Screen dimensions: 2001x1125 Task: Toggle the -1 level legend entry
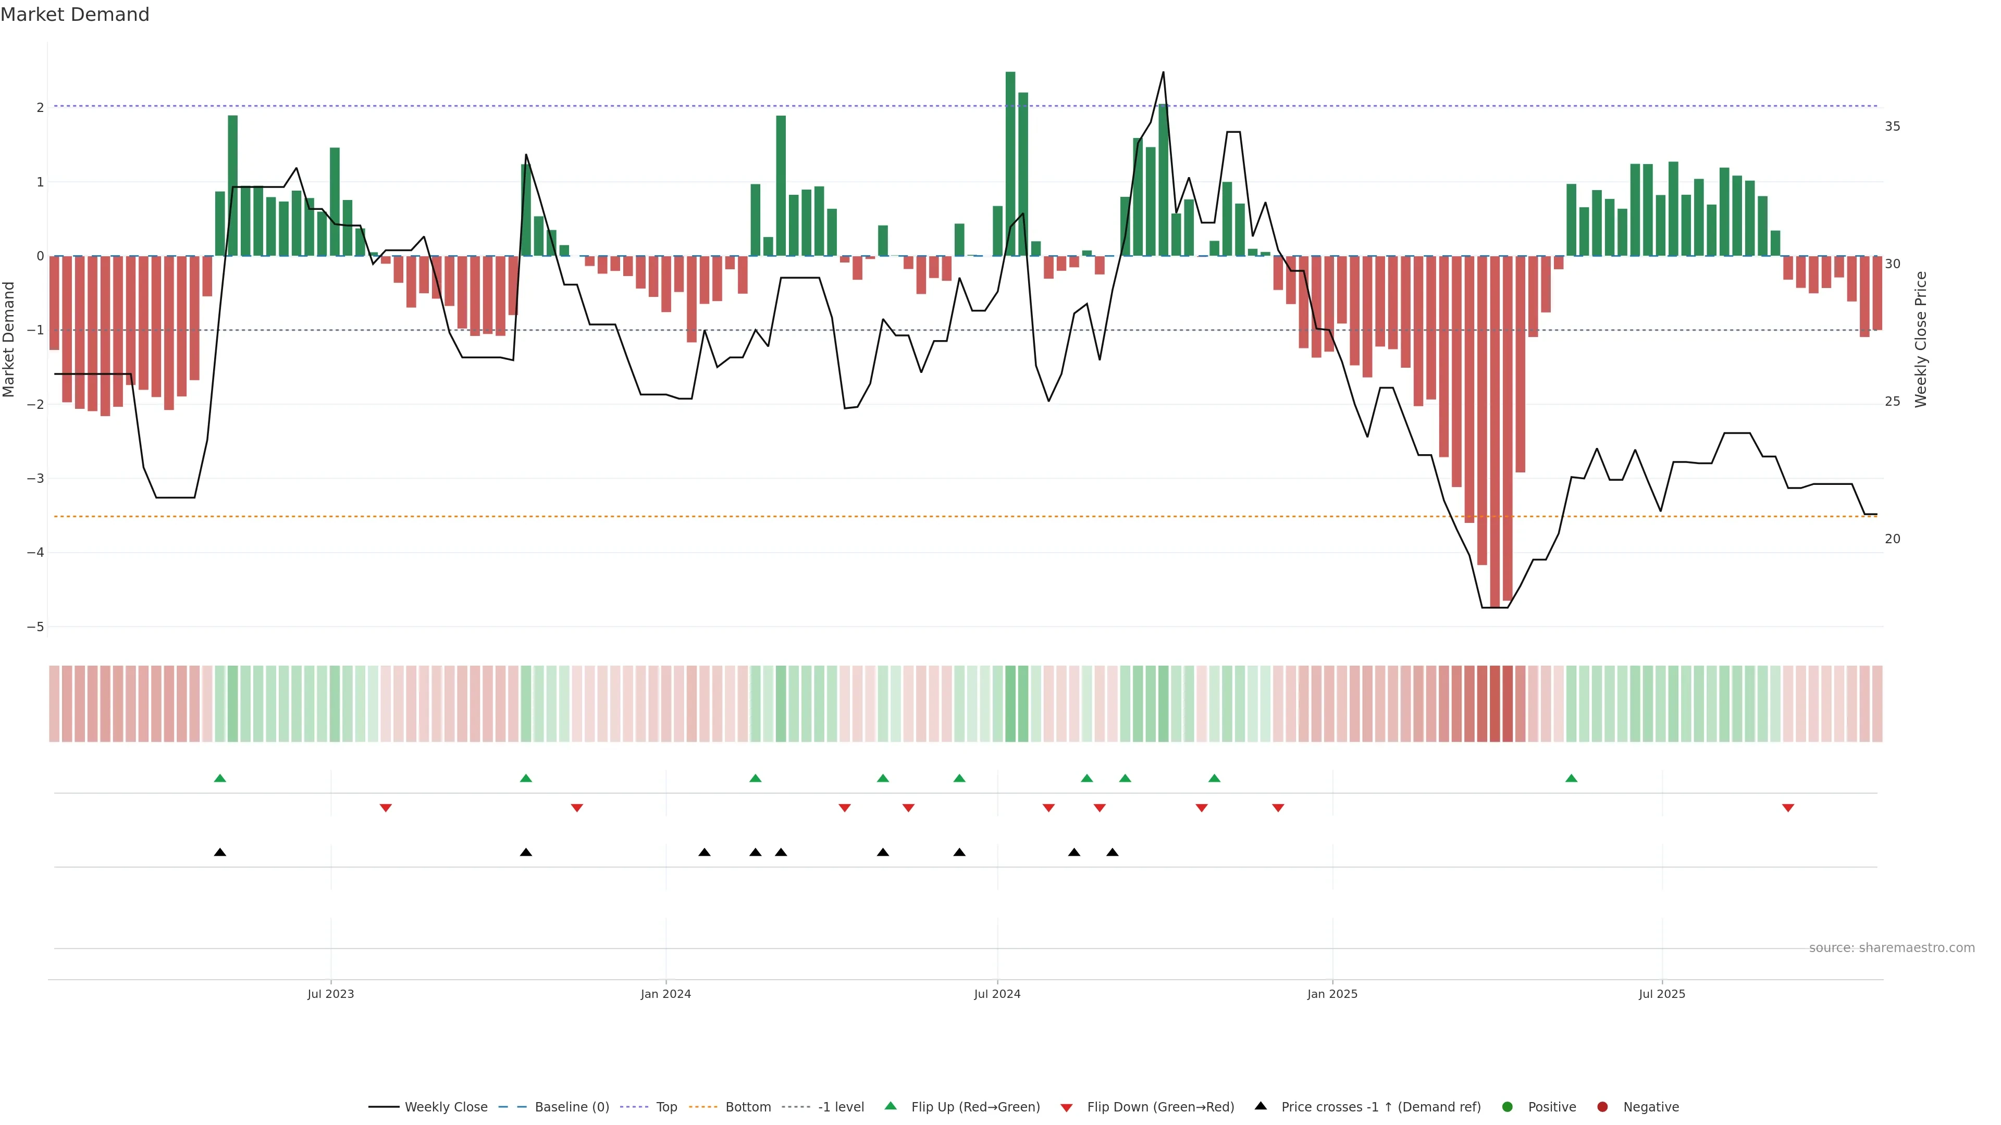[x=841, y=1106]
